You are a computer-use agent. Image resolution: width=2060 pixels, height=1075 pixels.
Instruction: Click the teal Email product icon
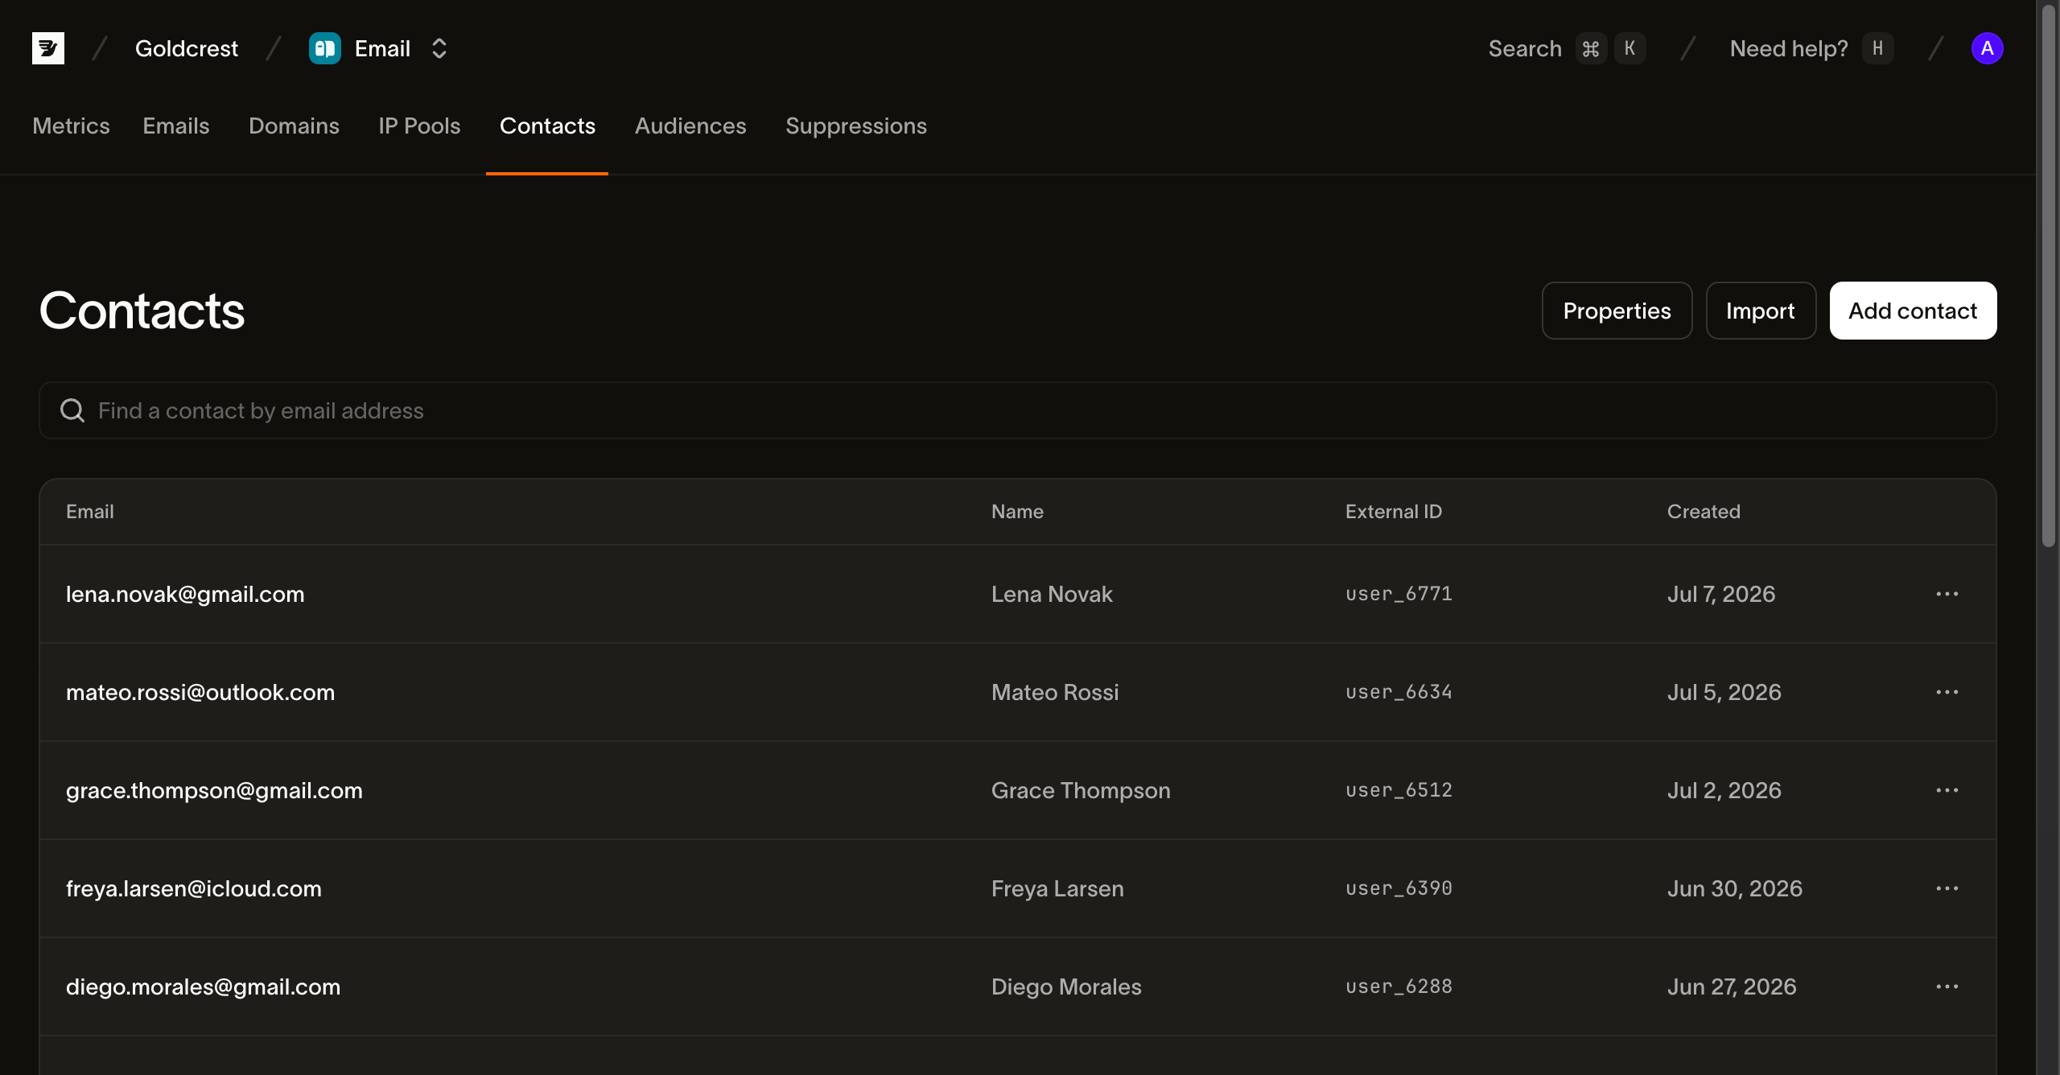[325, 48]
